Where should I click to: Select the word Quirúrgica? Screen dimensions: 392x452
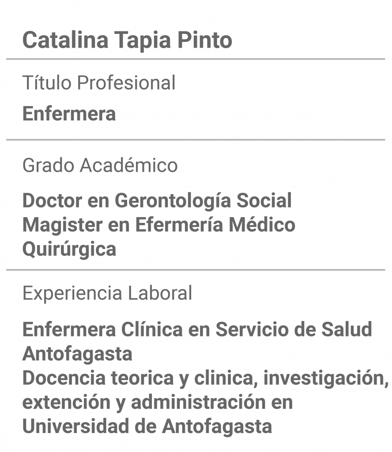(69, 249)
